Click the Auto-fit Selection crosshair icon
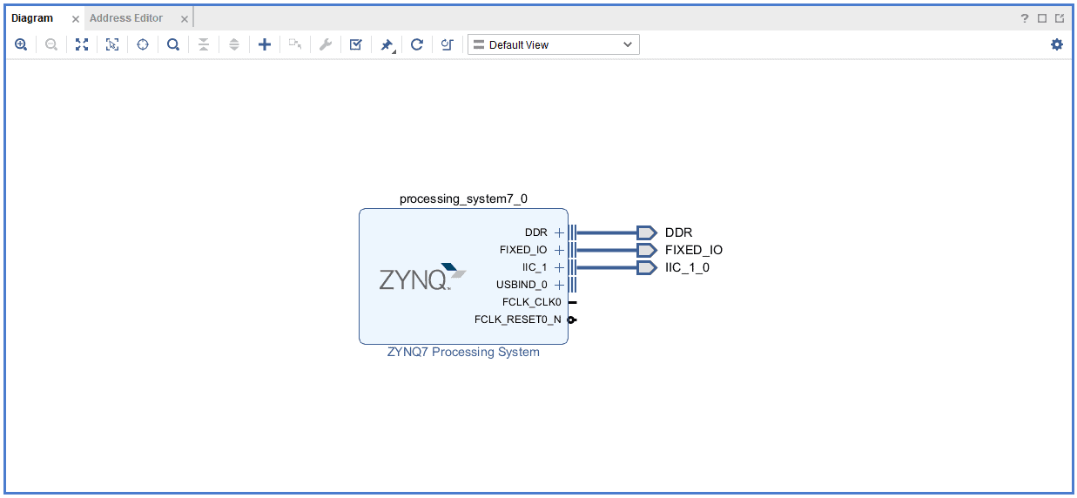The width and height of the screenshot is (1077, 498). pyautogui.click(x=143, y=44)
